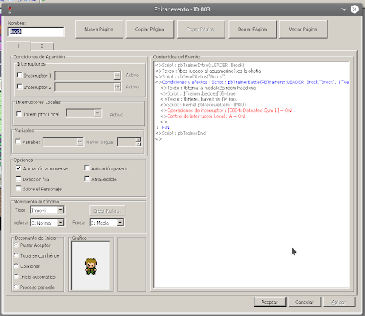
Task: Select the Kernel.pbReceiveItem script line
Action: point(203,105)
